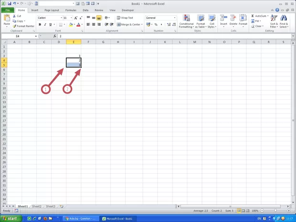This screenshot has height=222, width=296.
Task: Toggle align text left
Action: [88, 24]
